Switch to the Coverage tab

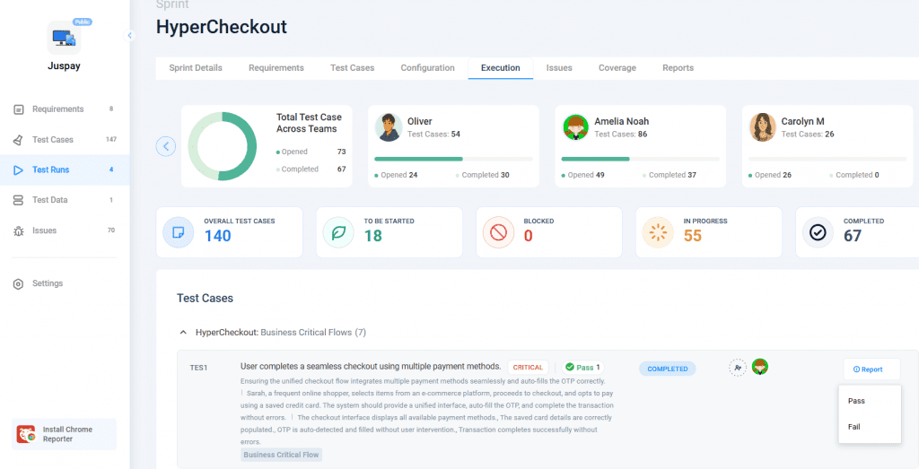click(x=617, y=68)
